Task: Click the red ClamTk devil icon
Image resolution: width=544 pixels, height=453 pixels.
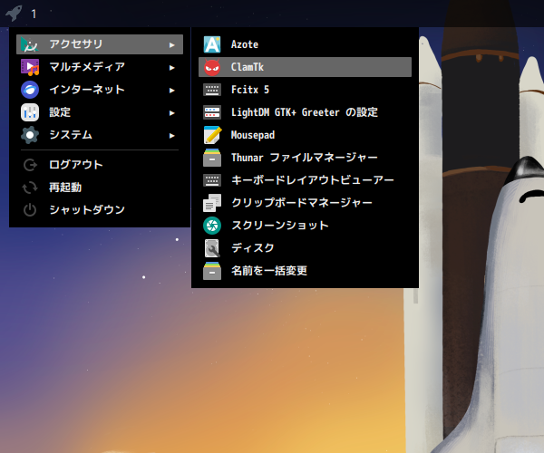Action: tap(212, 67)
